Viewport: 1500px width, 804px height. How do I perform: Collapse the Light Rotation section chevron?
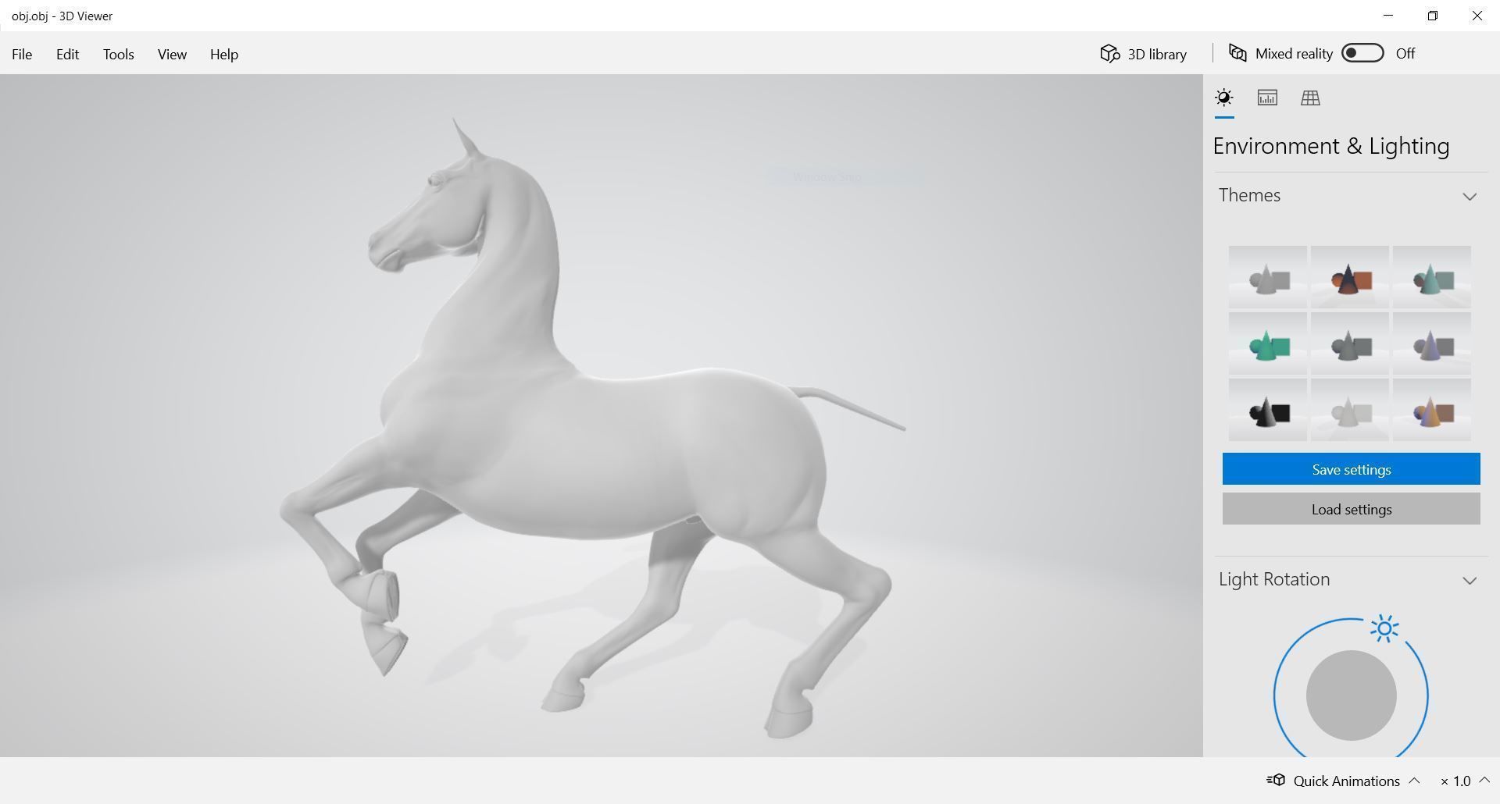(1470, 580)
